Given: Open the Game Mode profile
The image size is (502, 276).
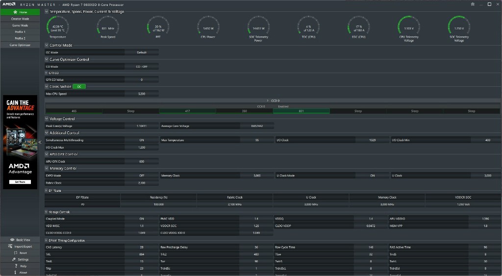Looking at the screenshot, I should click(20, 25).
